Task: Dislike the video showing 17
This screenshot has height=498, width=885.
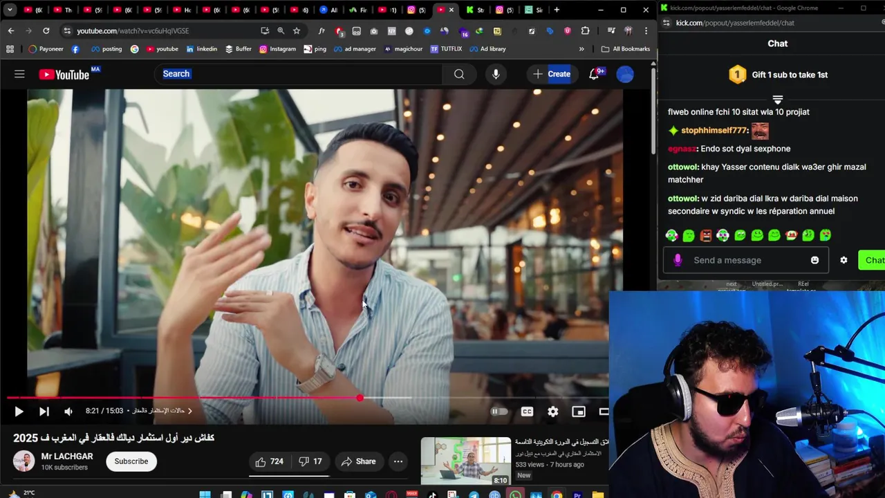Action: pyautogui.click(x=310, y=461)
